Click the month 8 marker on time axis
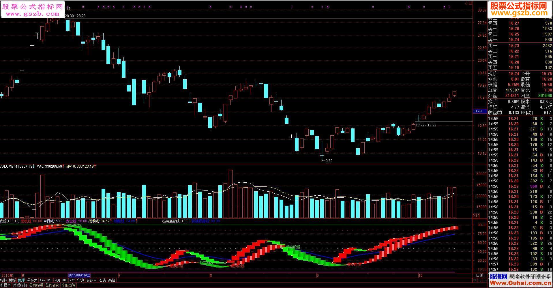 211,275
